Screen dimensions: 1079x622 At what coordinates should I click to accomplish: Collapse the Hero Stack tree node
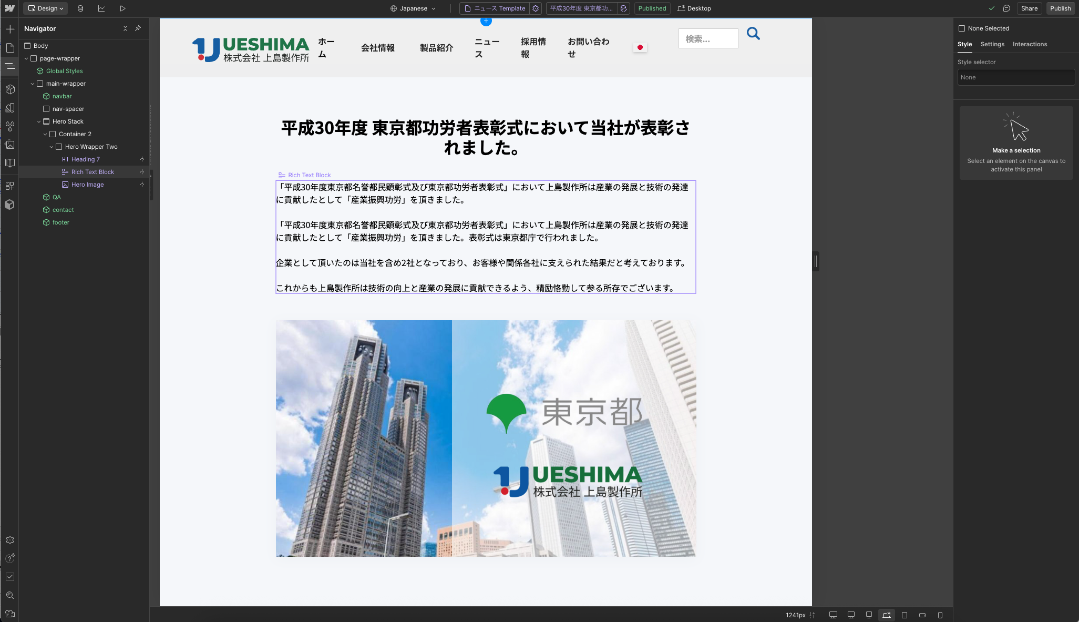(x=39, y=121)
